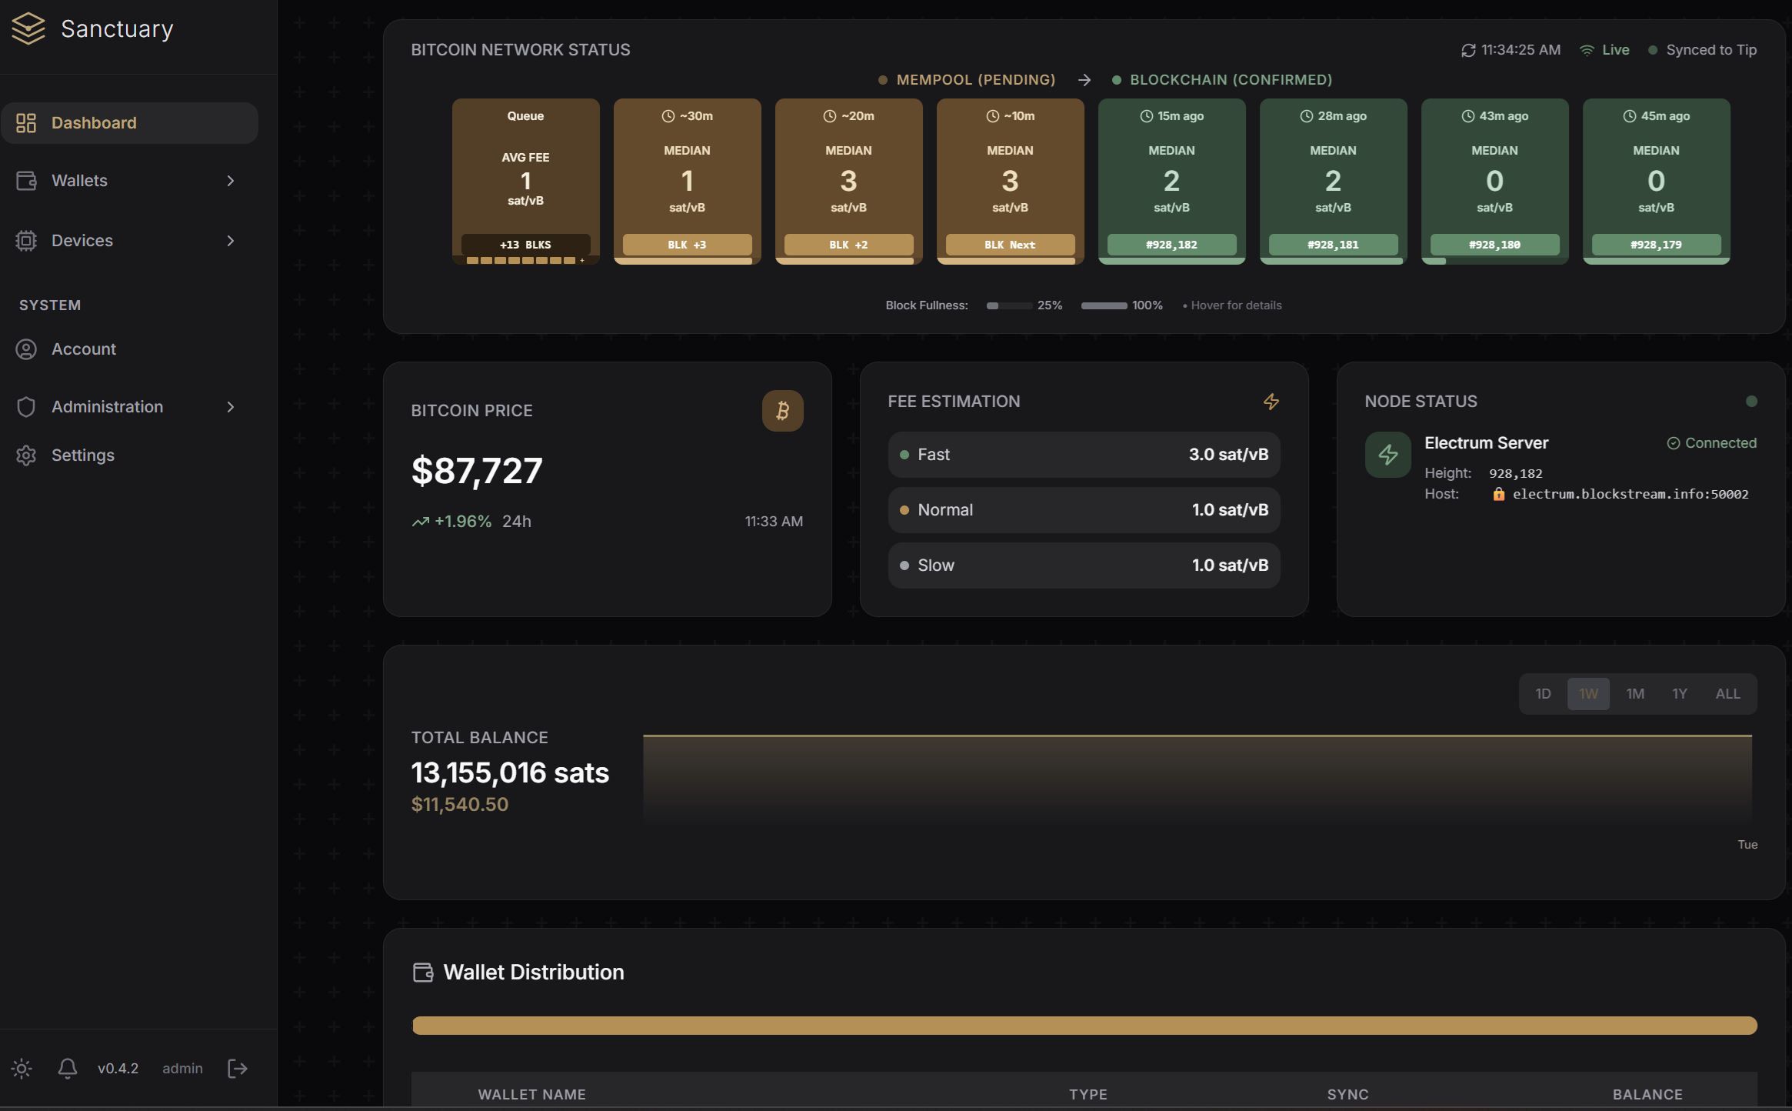Click the admin username
Viewport: 1792px width, 1111px height.
coord(183,1069)
